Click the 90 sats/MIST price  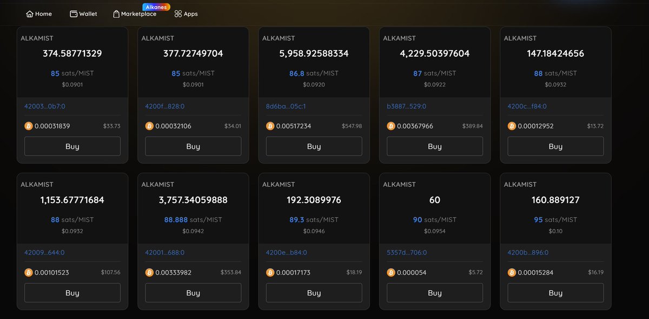(x=435, y=220)
